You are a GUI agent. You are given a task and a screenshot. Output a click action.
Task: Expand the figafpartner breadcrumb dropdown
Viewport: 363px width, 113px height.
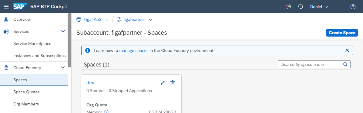pos(150,20)
